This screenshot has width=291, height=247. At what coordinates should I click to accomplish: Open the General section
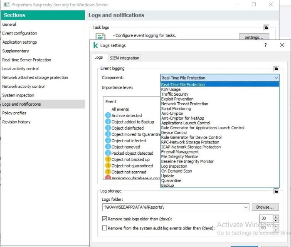click(43, 24)
